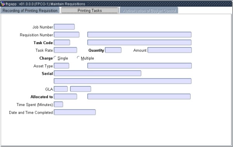Focus the Date and Time Completed field
This screenshot has width=233, height=147.
click(75, 112)
